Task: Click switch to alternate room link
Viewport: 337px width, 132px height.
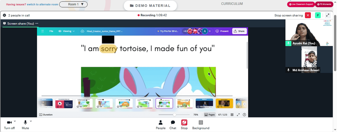Action: (x=42, y=4)
